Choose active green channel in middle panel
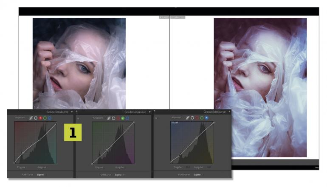 pyautogui.click(x=123, y=118)
